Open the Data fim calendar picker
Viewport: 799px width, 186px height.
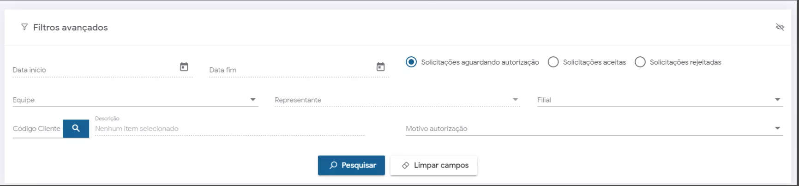pyautogui.click(x=380, y=67)
